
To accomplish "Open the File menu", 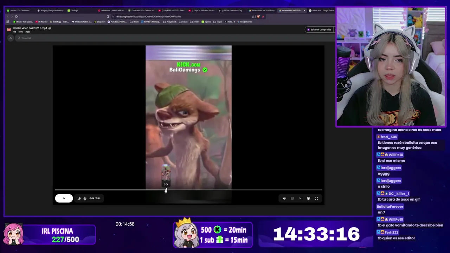I will pos(14,32).
